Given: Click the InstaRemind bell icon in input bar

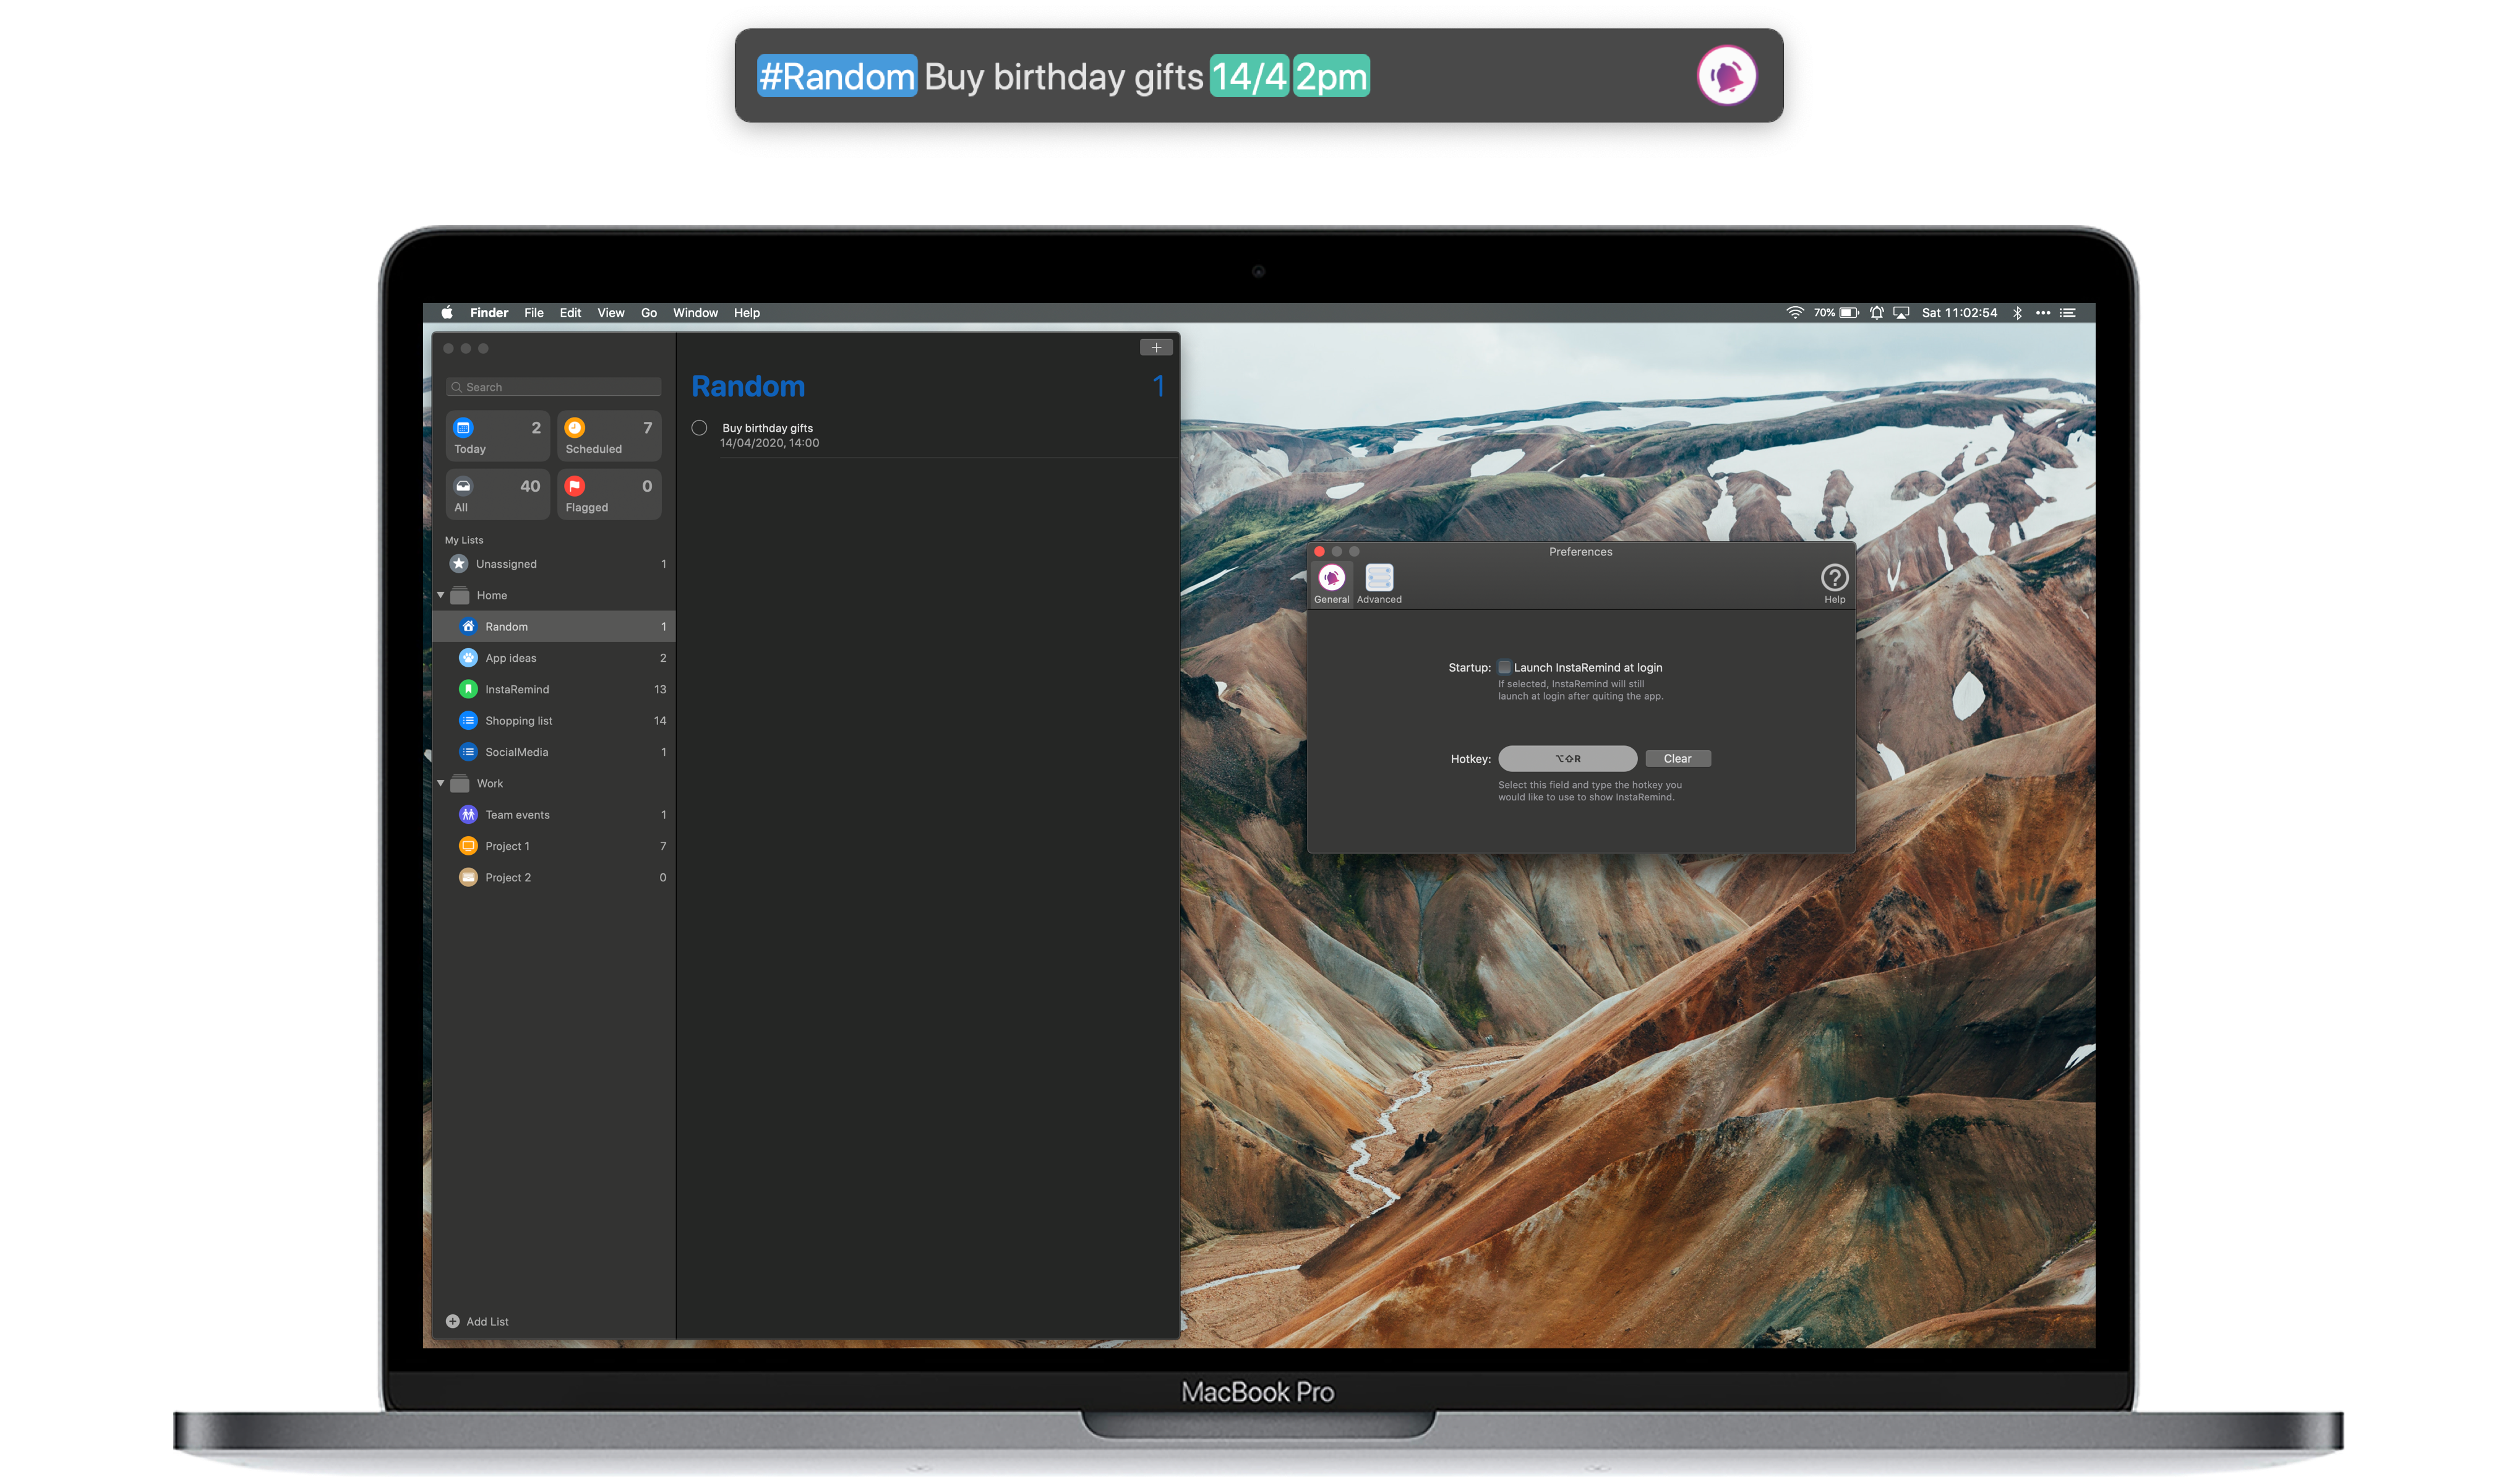Looking at the screenshot, I should pyautogui.click(x=1727, y=75).
